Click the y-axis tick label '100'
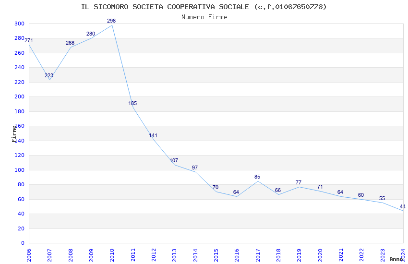 coord(20,170)
